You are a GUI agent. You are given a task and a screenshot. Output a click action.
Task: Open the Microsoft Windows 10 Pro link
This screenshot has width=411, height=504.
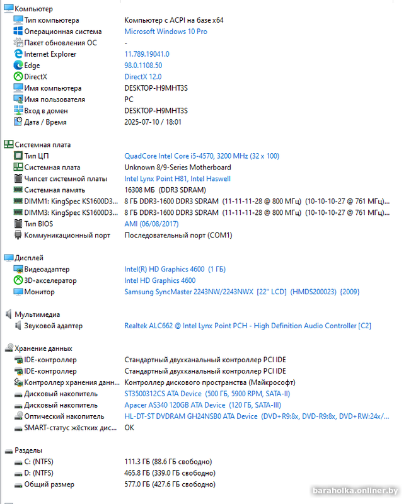pyautogui.click(x=166, y=31)
